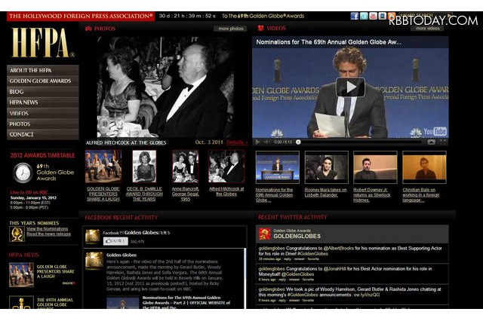The image size is (483, 321).
Task: Click the red more link in HFPA News
Action: coord(69,283)
